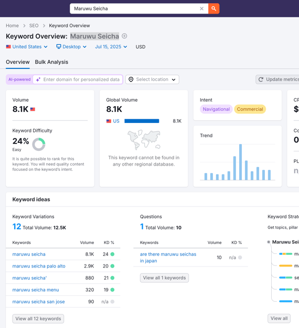Switch to the Bulk Analysis tab

(x=51, y=62)
